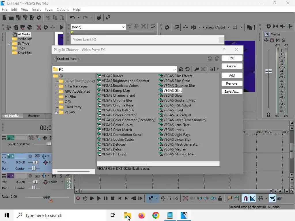The image size is (295, 221).
Task: Click the Play button in transport bar
Action: 99,198
